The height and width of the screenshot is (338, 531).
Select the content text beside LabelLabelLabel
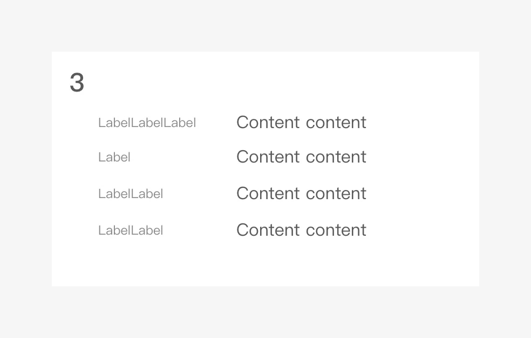pos(301,122)
